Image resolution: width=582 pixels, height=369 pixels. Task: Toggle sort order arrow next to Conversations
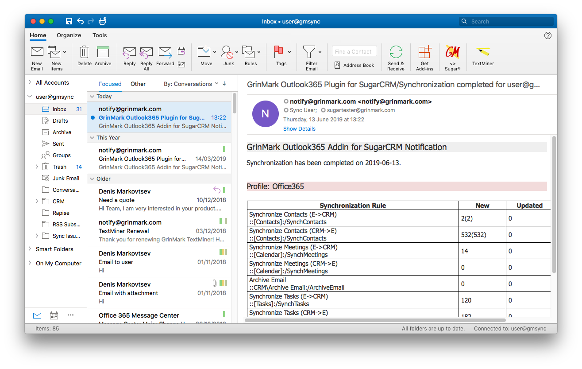click(x=224, y=84)
